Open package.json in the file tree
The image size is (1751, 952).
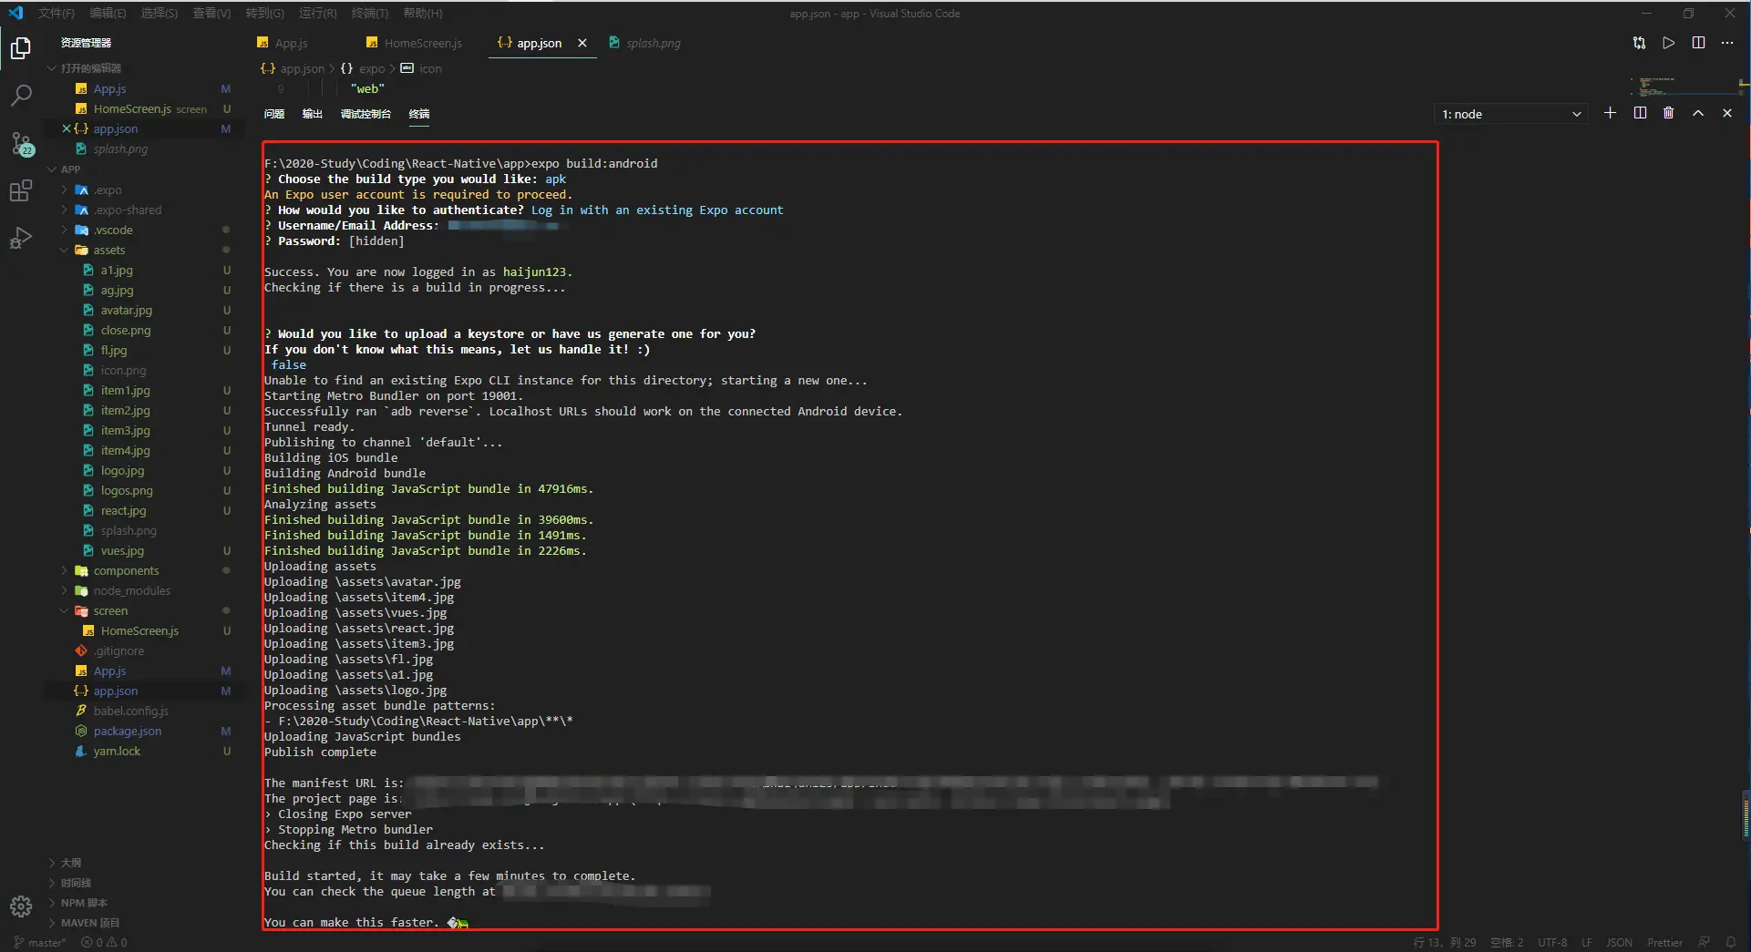tap(127, 731)
